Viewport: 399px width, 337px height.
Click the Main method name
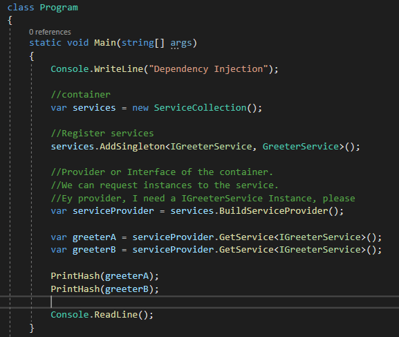point(105,43)
